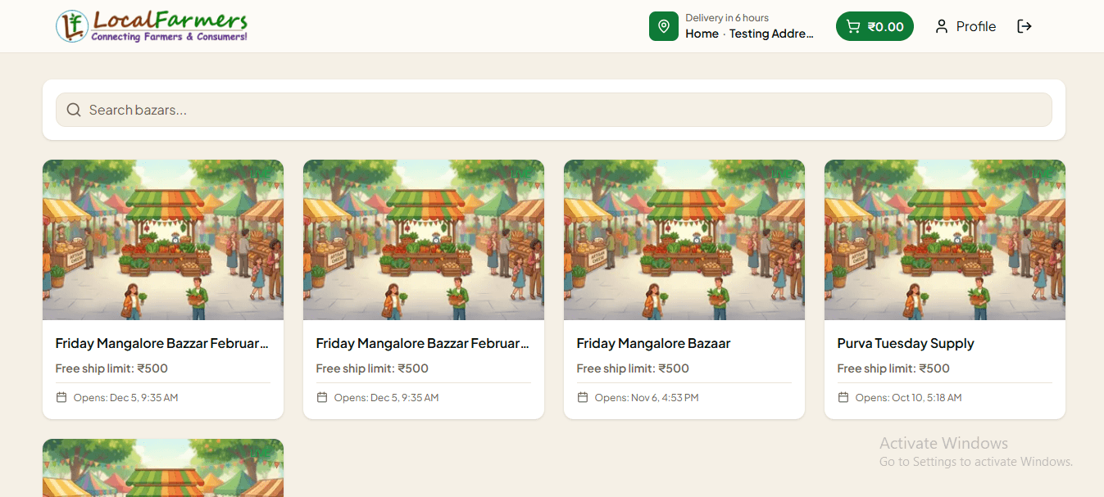Click Delivery in 6 hours text
Viewport: 1104px width, 497px height.
pos(727,18)
